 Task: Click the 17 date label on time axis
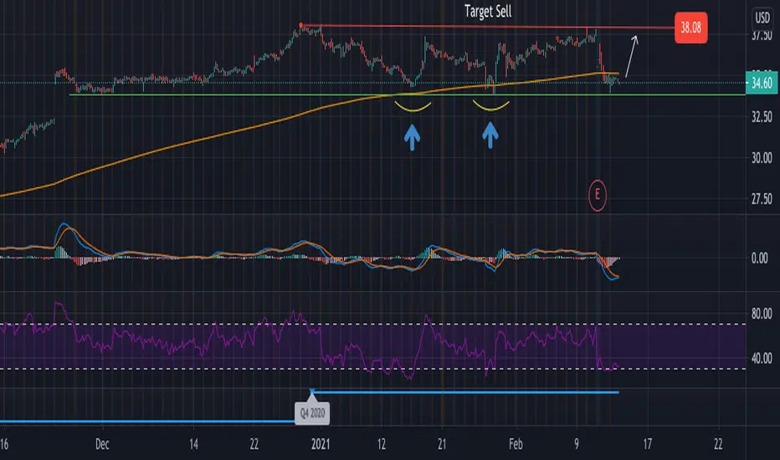647,444
